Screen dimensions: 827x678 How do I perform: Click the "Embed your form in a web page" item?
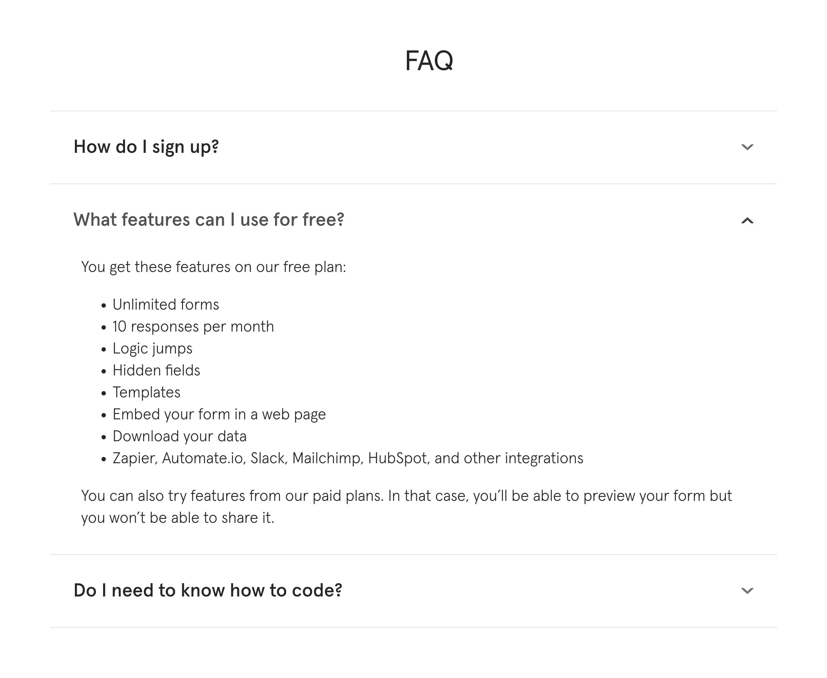pyautogui.click(x=219, y=414)
